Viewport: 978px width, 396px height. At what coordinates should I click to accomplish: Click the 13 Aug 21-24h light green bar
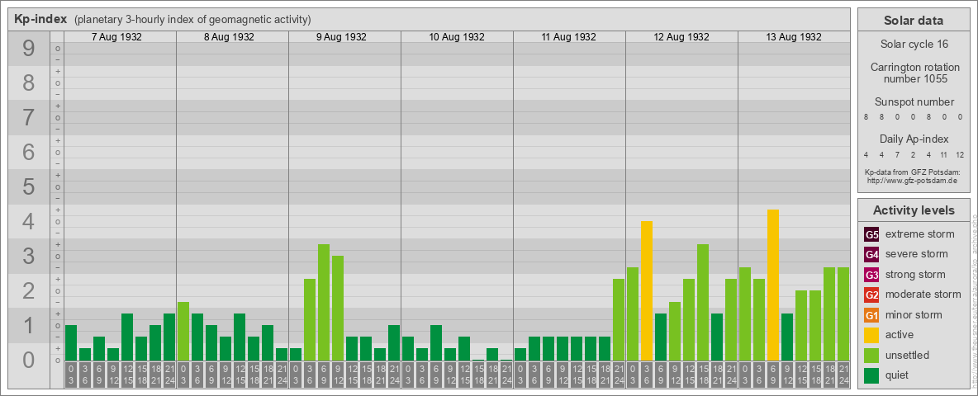tap(843, 313)
